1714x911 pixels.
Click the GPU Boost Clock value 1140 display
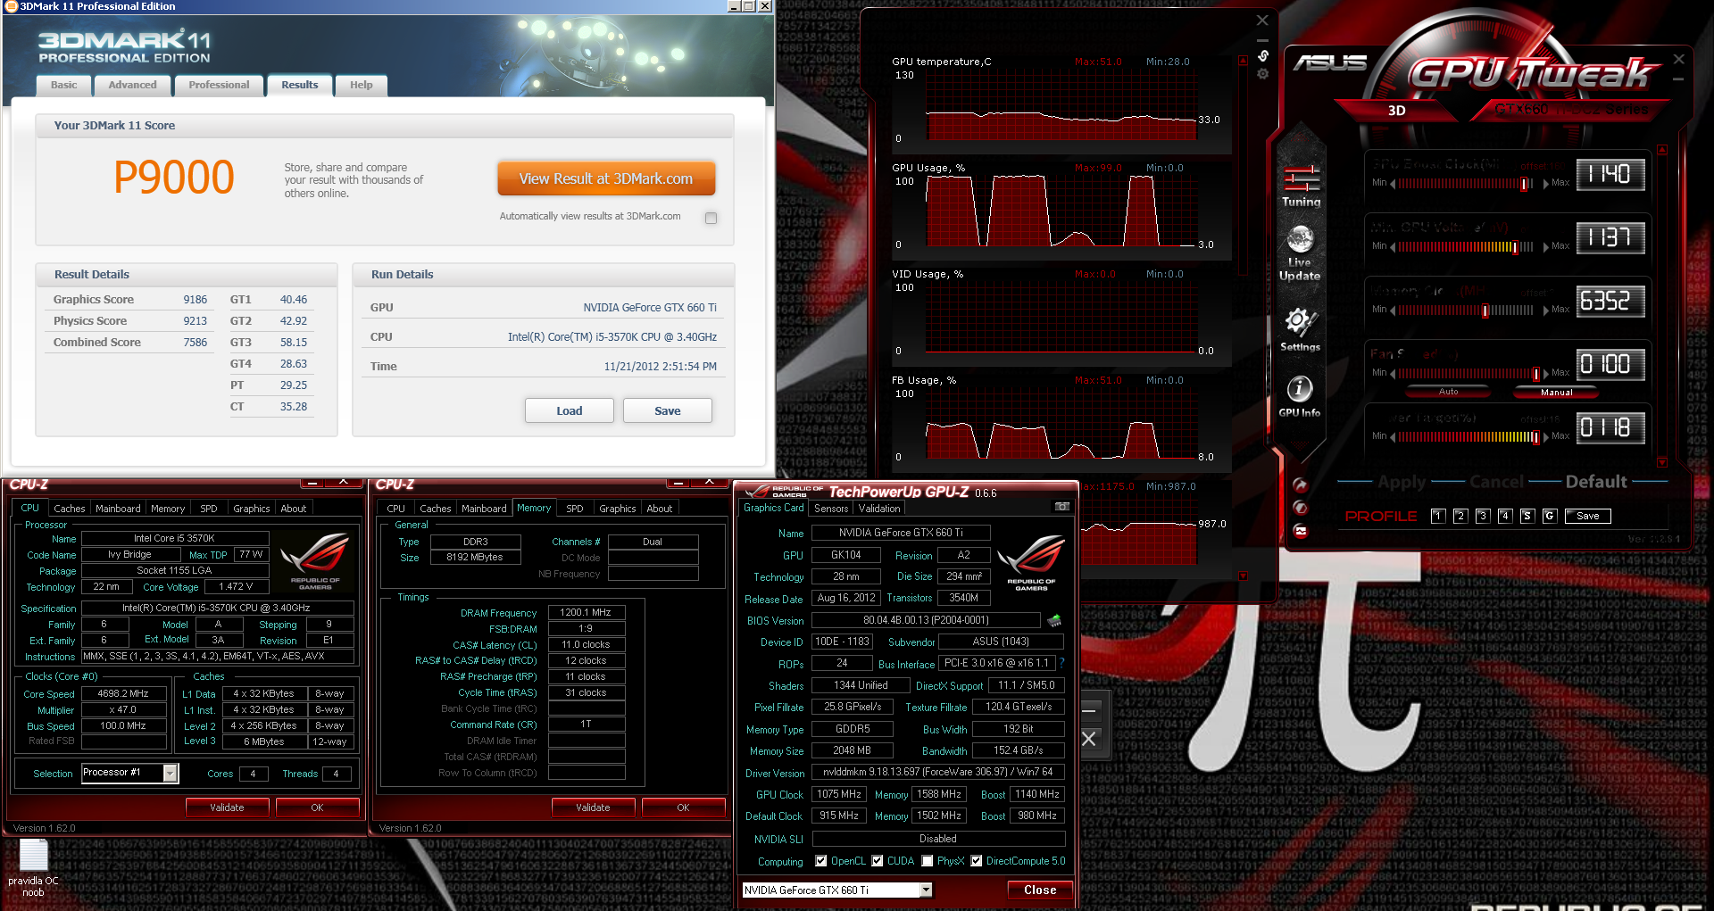(1610, 175)
